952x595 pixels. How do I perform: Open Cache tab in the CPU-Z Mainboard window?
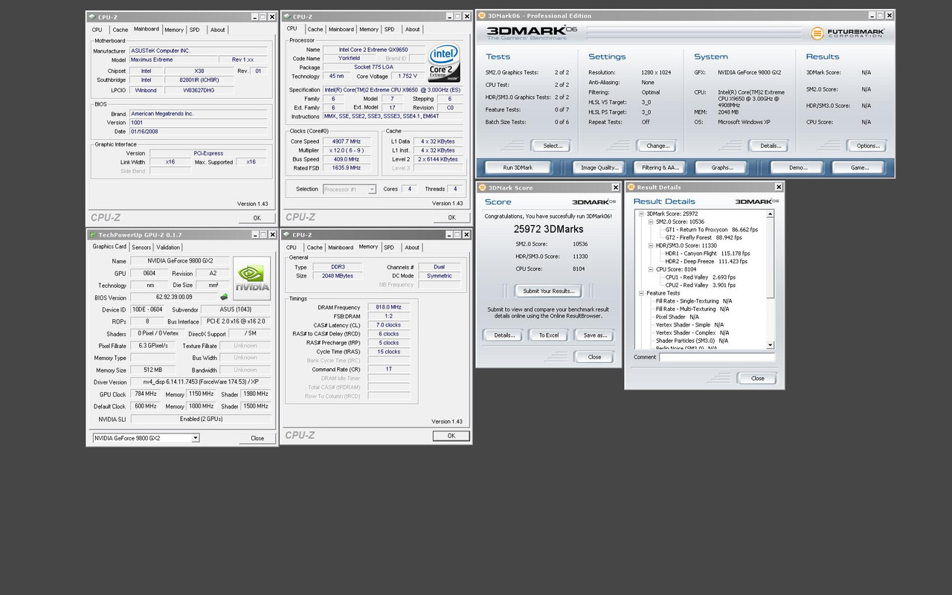point(120,30)
